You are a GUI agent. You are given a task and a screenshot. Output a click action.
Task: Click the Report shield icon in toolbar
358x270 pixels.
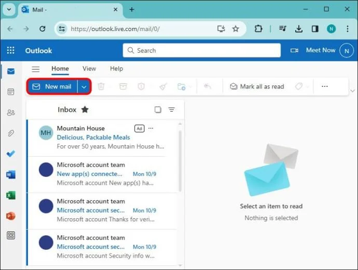pyautogui.click(x=141, y=86)
